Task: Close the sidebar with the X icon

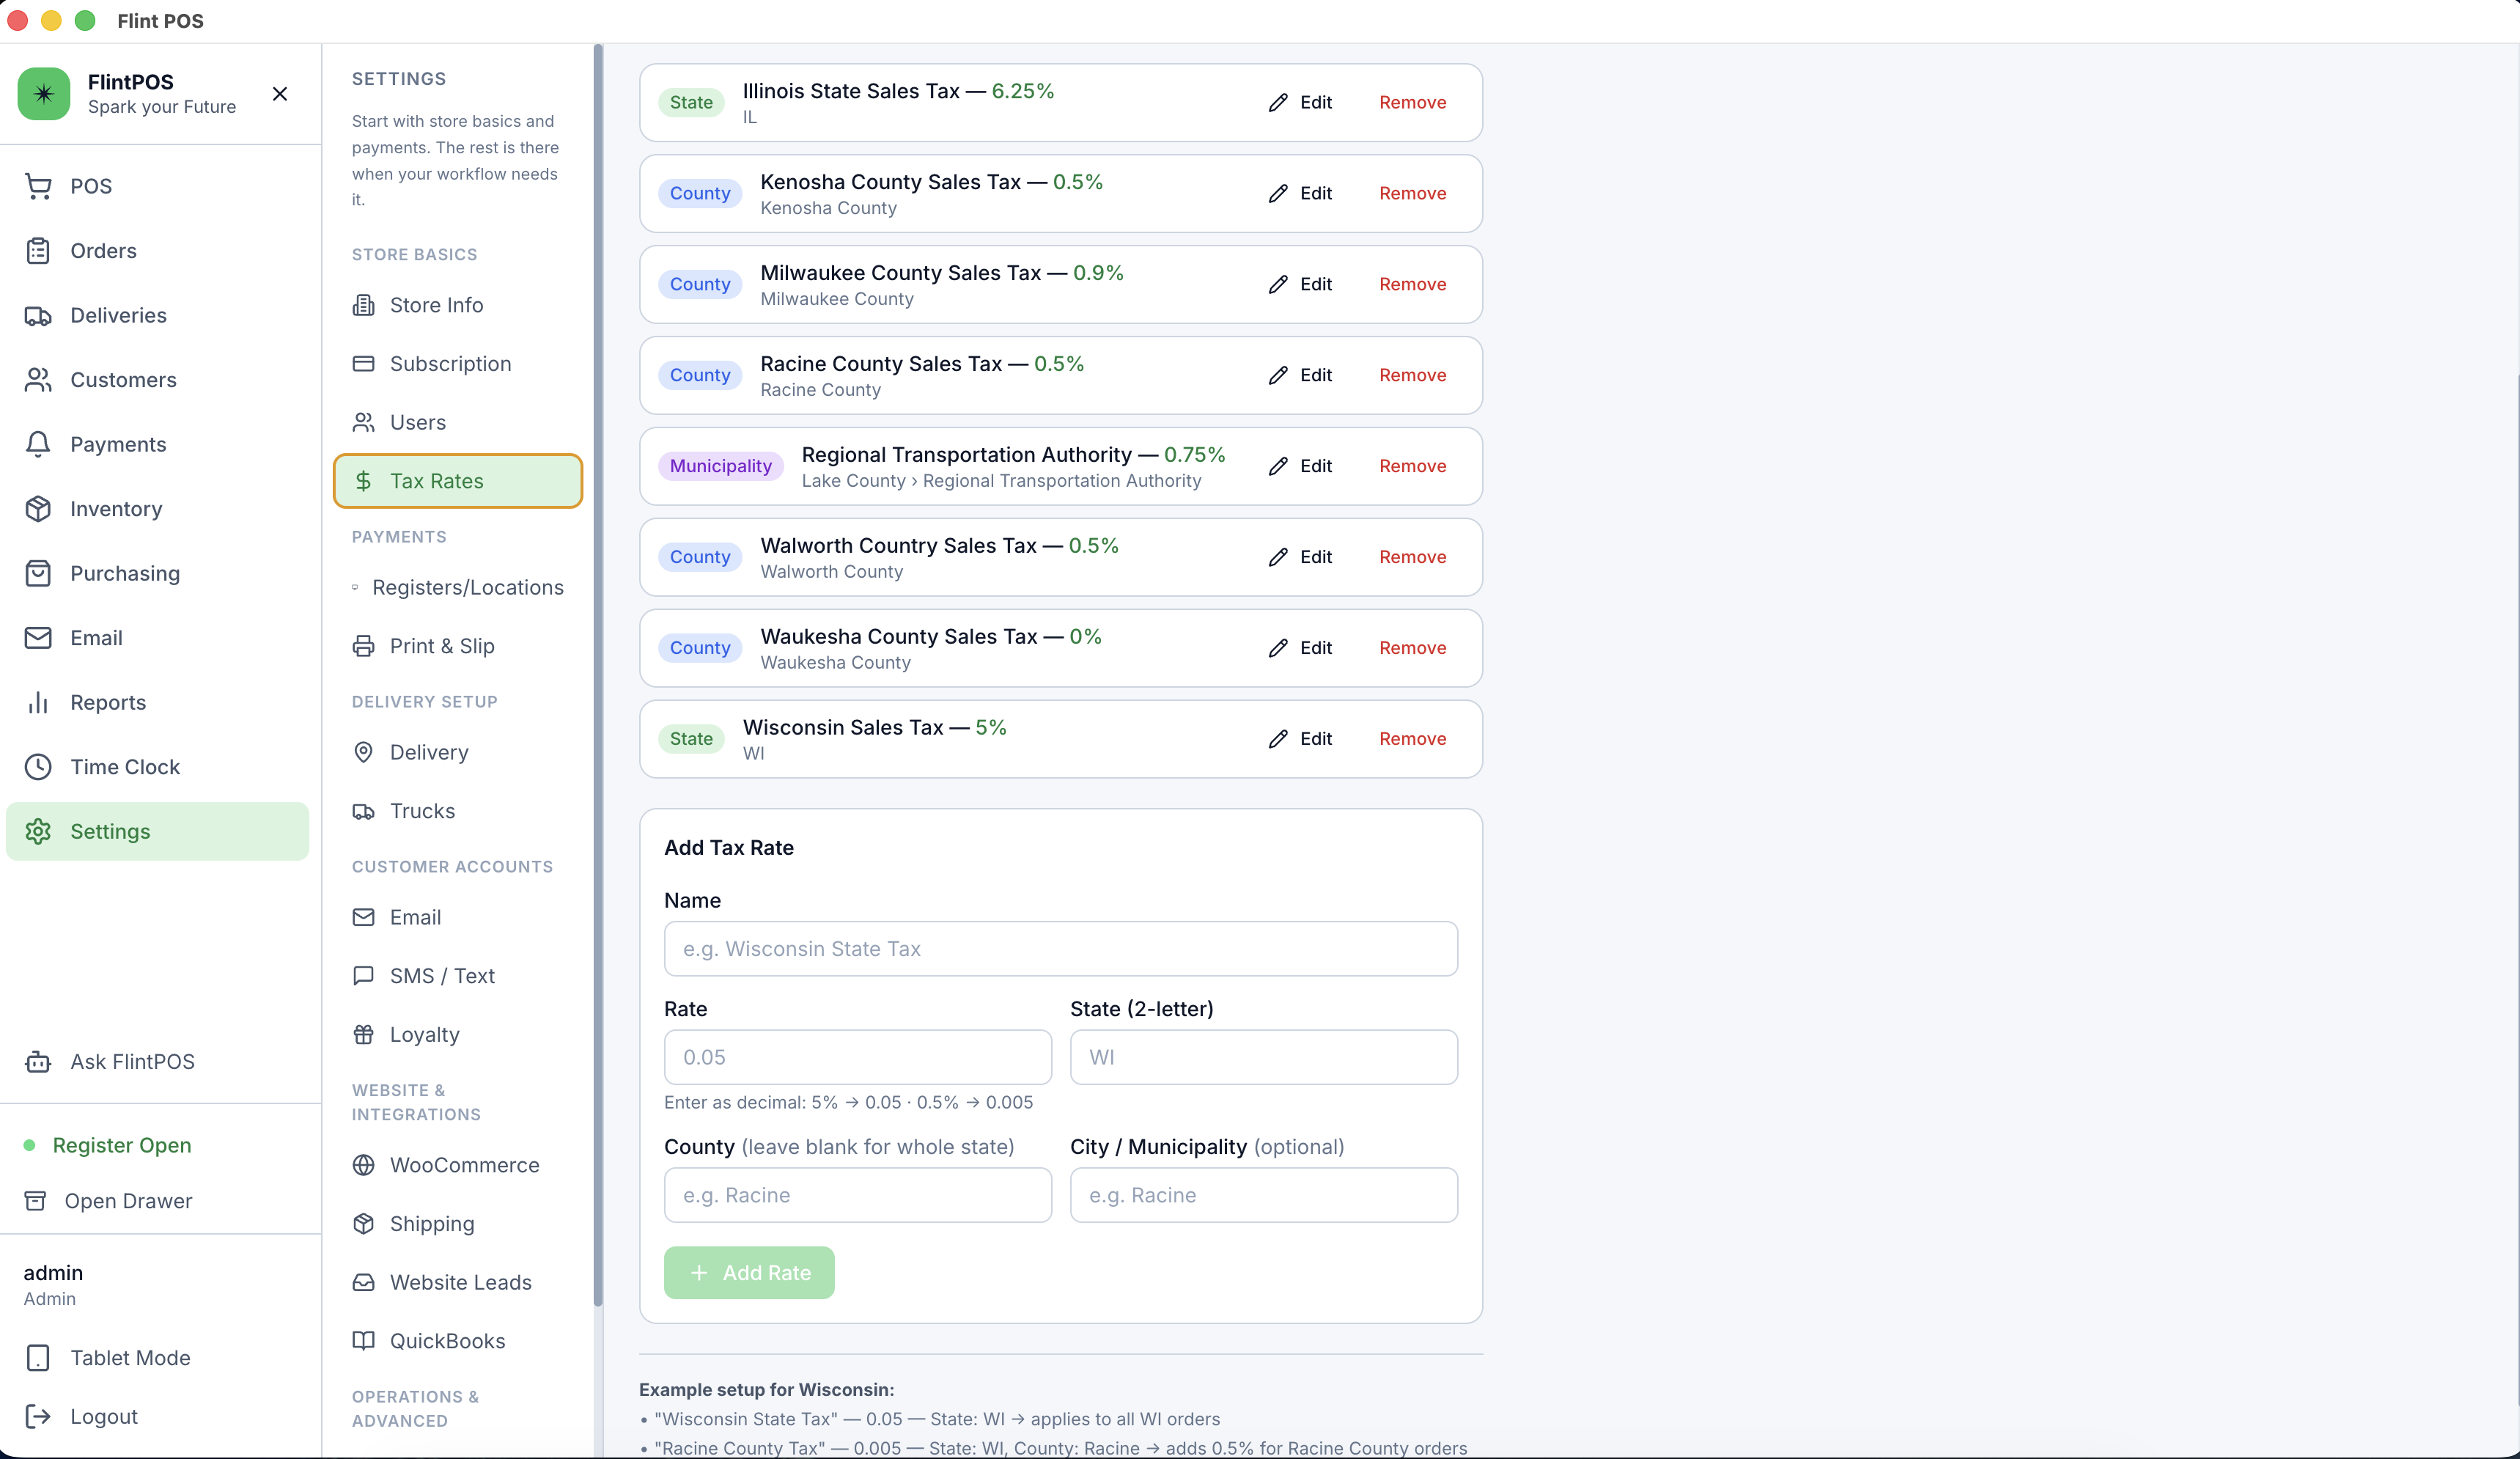Action: point(280,94)
